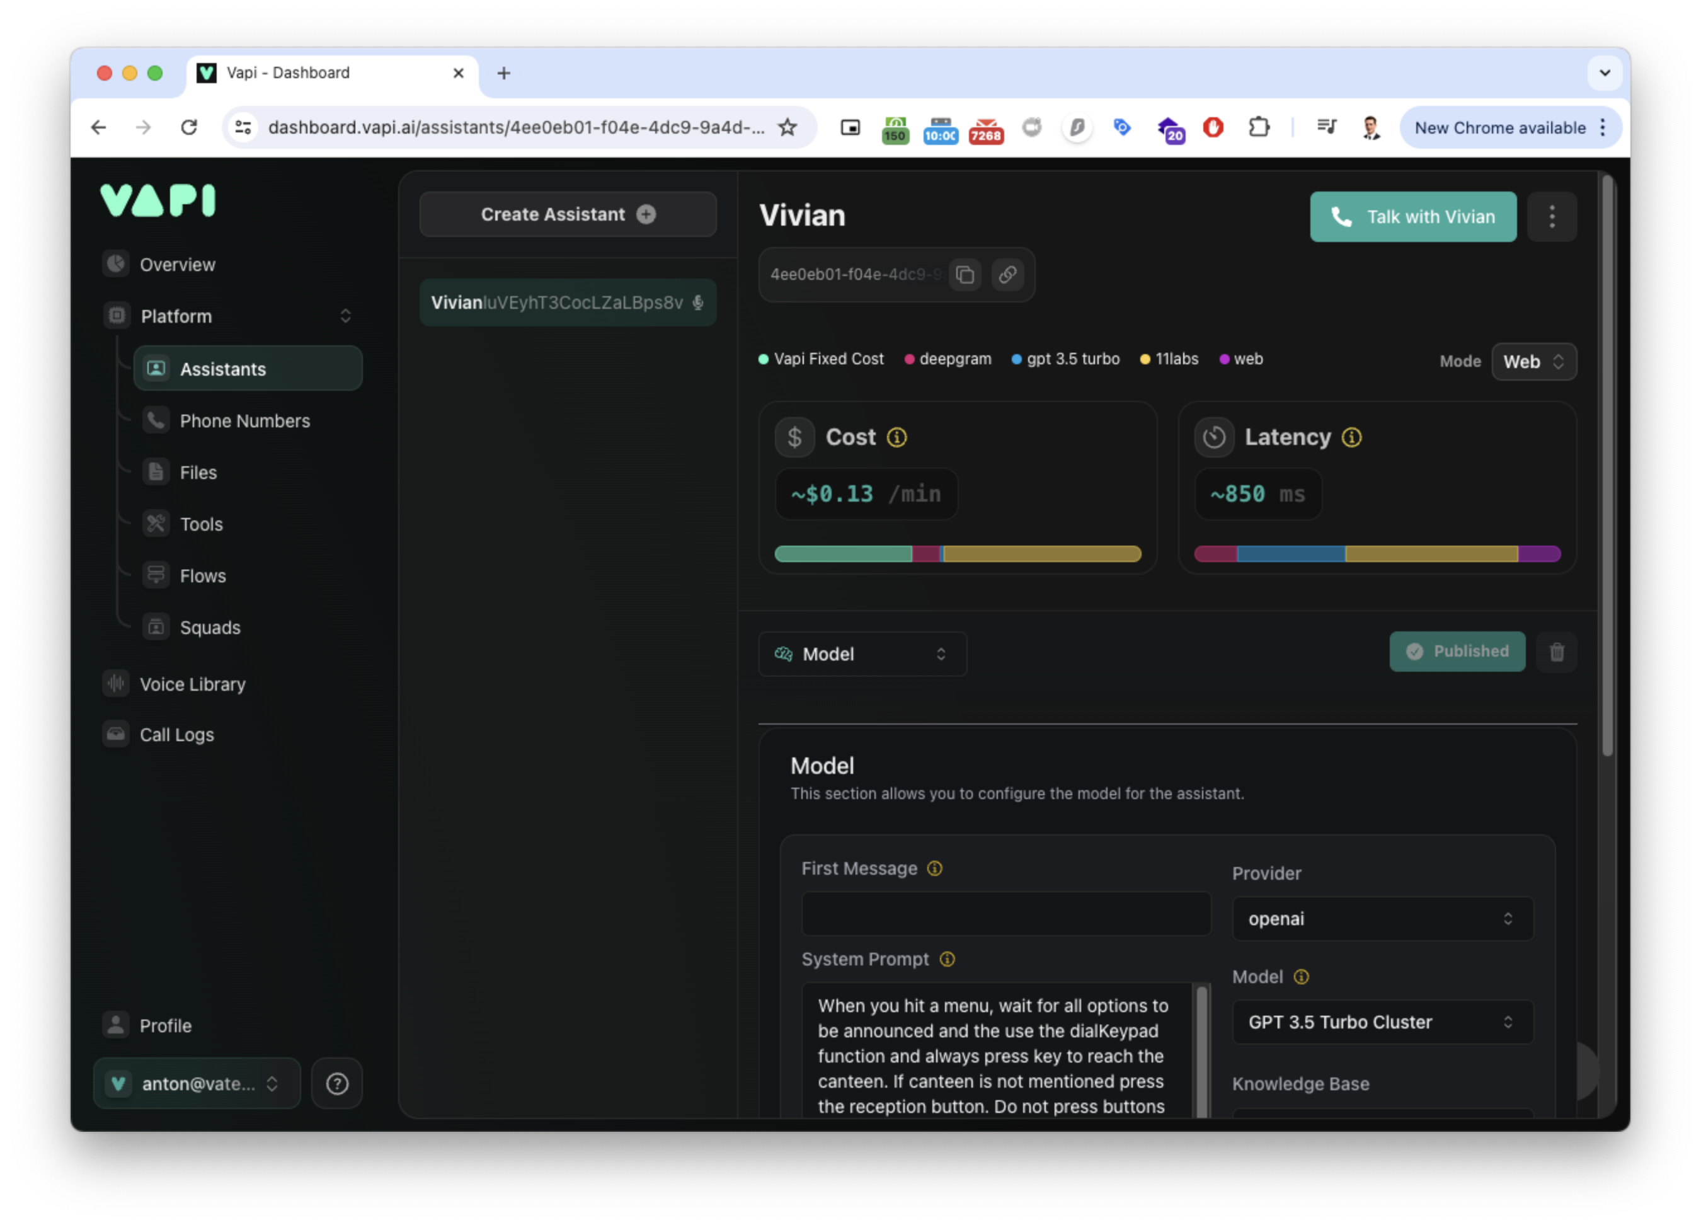Click the Cost info icon
1701x1225 pixels.
tap(896, 437)
